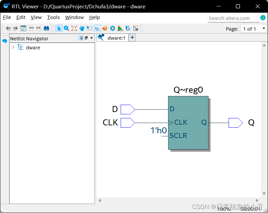Click the schematic scroll down arrow
Image resolution: width=268 pixels, height=213 pixels.
coord(264,194)
